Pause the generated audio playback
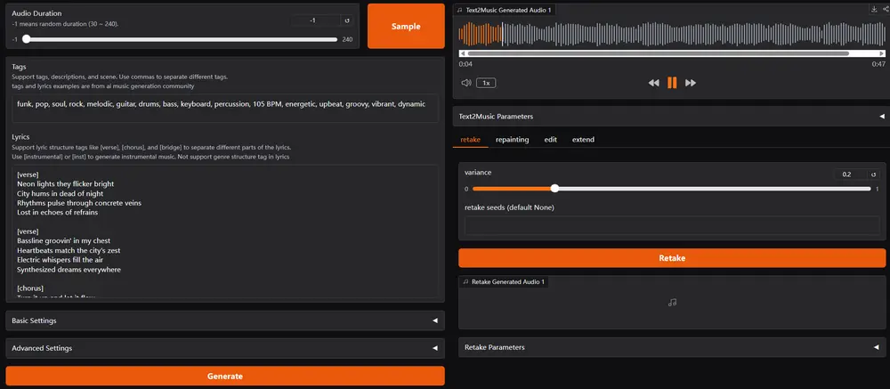Image resolution: width=890 pixels, height=389 pixels. coord(672,83)
